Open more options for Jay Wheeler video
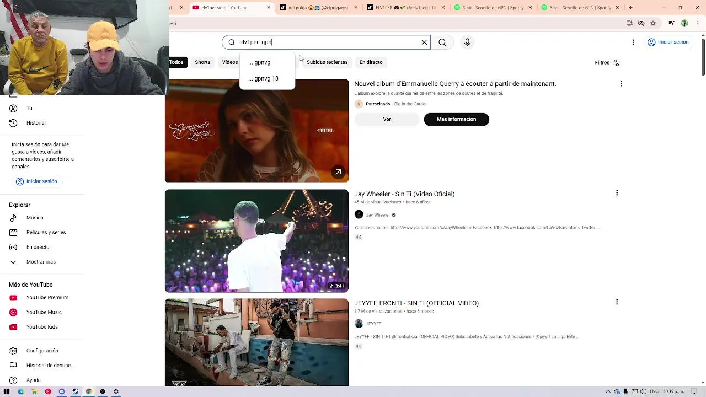Screen dimensions: 706x397 617,193
